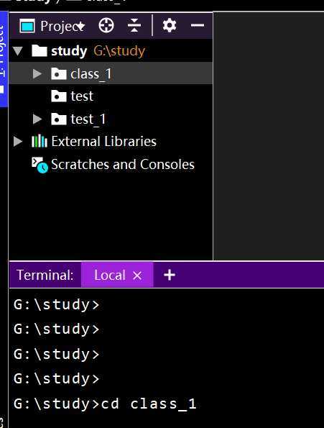This screenshot has width=324, height=428.
Task: Expand the External Libraries node arrow
Action: click(x=18, y=141)
